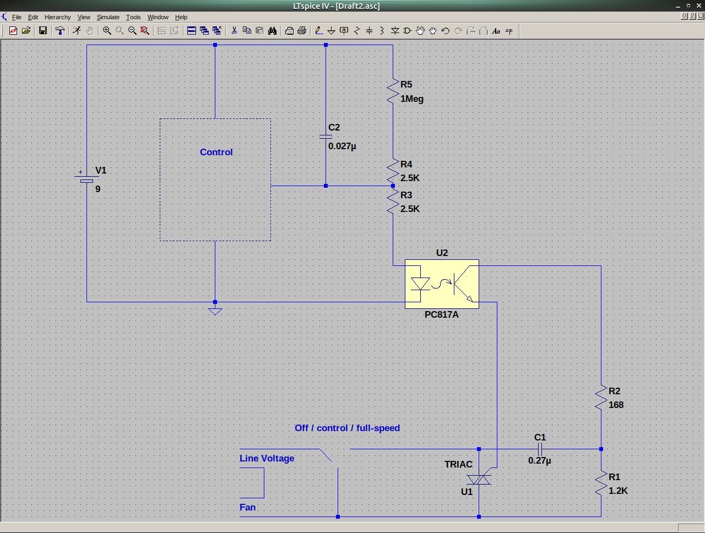
Task: Open the File menu
Action: pyautogui.click(x=17, y=17)
